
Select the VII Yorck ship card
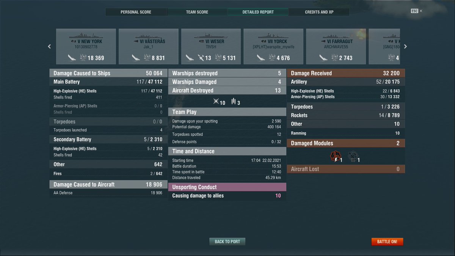(274, 46)
